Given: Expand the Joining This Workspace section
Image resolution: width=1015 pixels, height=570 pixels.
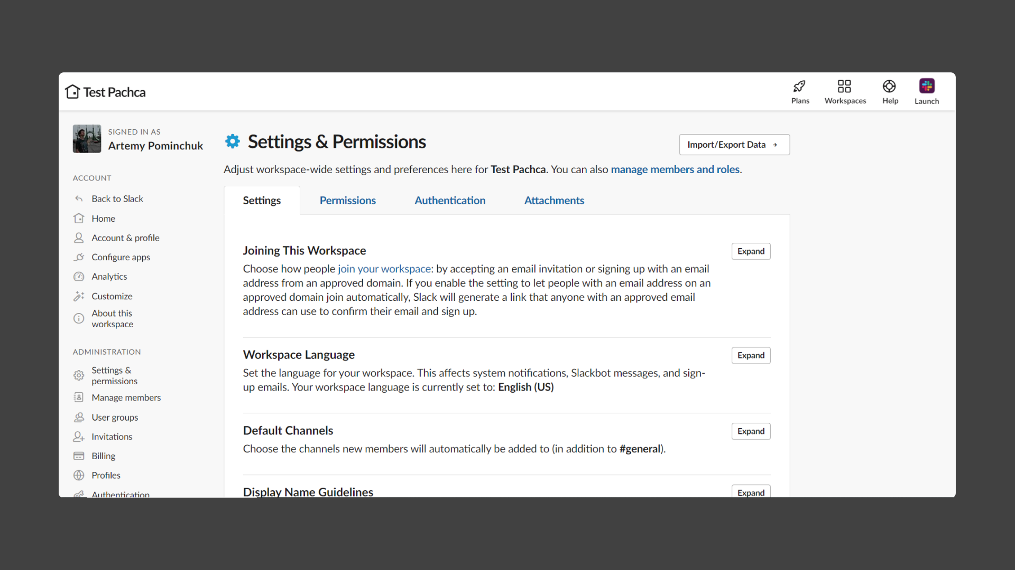Looking at the screenshot, I should [x=751, y=251].
